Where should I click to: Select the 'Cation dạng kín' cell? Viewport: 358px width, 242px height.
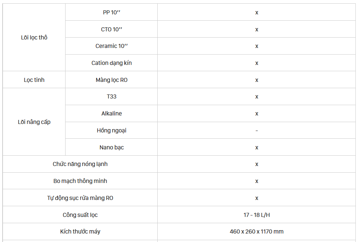point(111,63)
